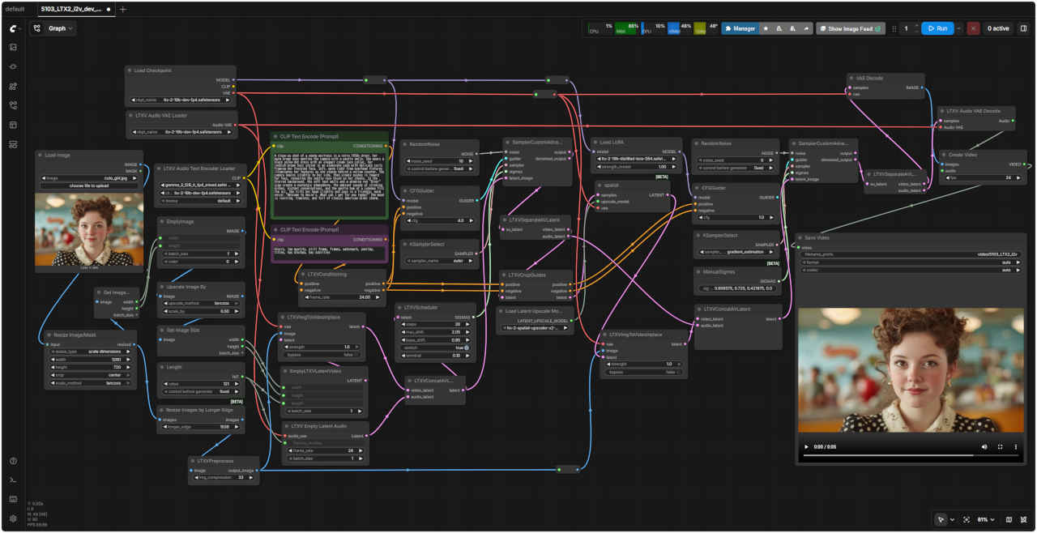This screenshot has width=1037, height=533.
Task: Fit graph to view icon
Action: (967, 519)
